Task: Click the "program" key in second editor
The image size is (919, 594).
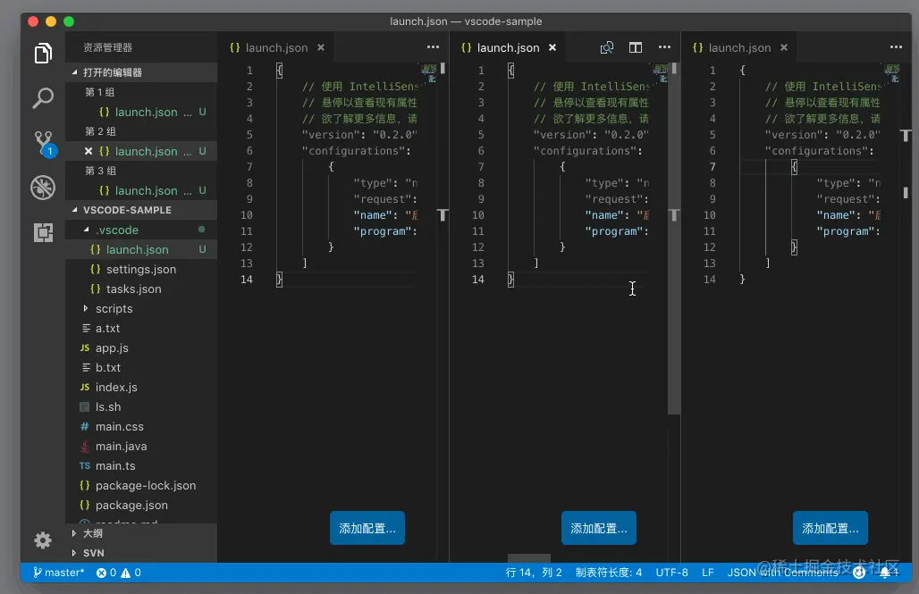Action: pos(613,231)
